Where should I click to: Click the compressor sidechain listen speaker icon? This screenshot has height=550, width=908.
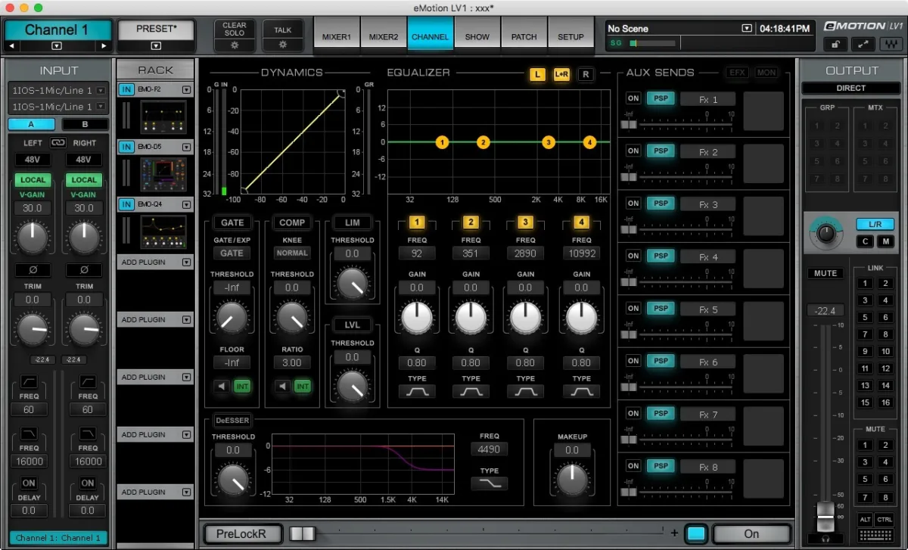pos(283,387)
